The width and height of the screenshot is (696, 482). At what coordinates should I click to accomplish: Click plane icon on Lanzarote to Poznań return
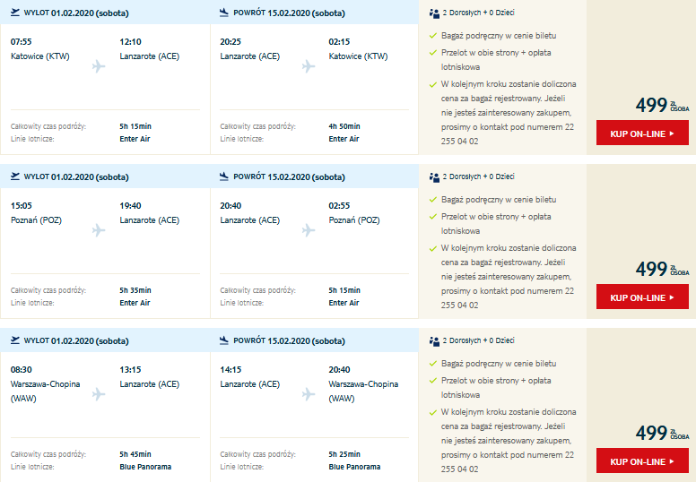point(308,230)
